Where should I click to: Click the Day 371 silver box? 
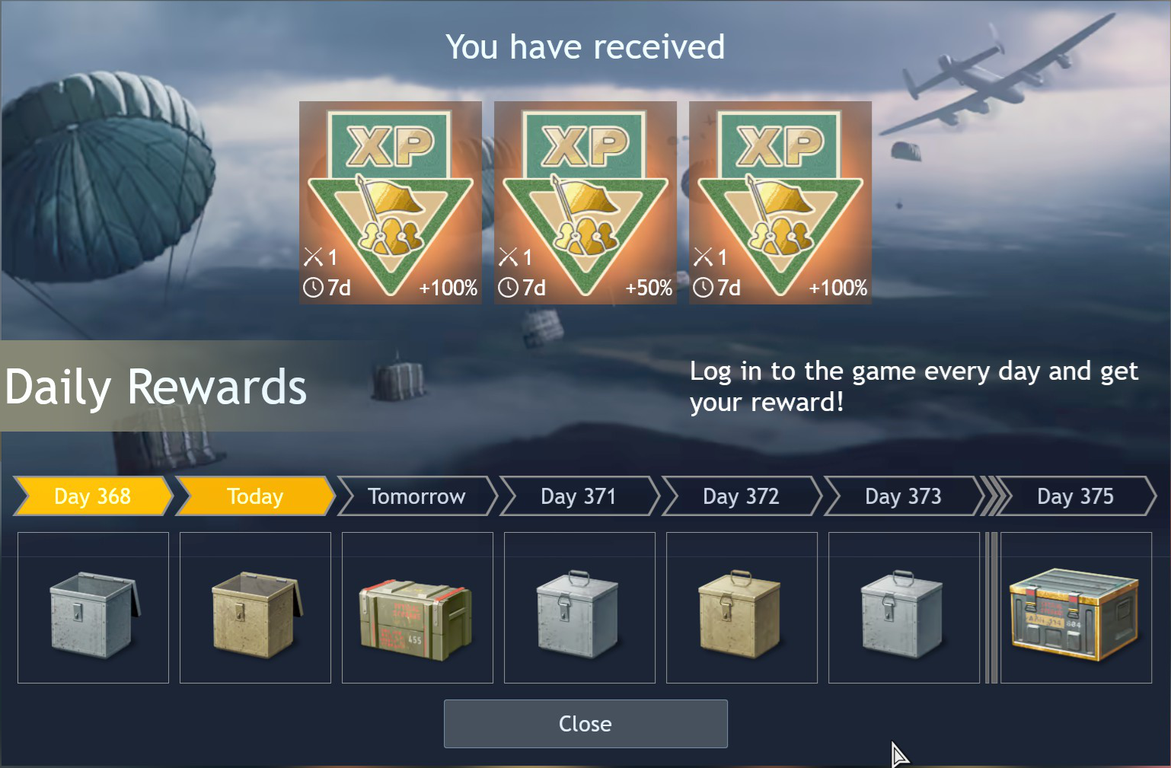tap(579, 607)
